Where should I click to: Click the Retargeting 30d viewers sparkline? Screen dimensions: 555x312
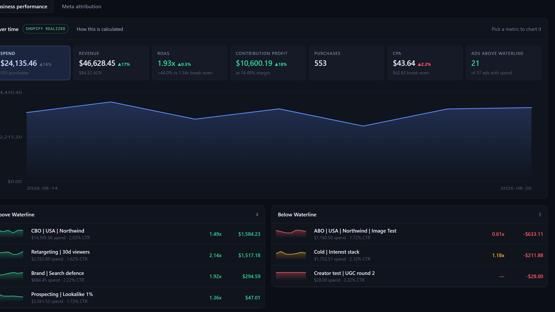coord(11,255)
